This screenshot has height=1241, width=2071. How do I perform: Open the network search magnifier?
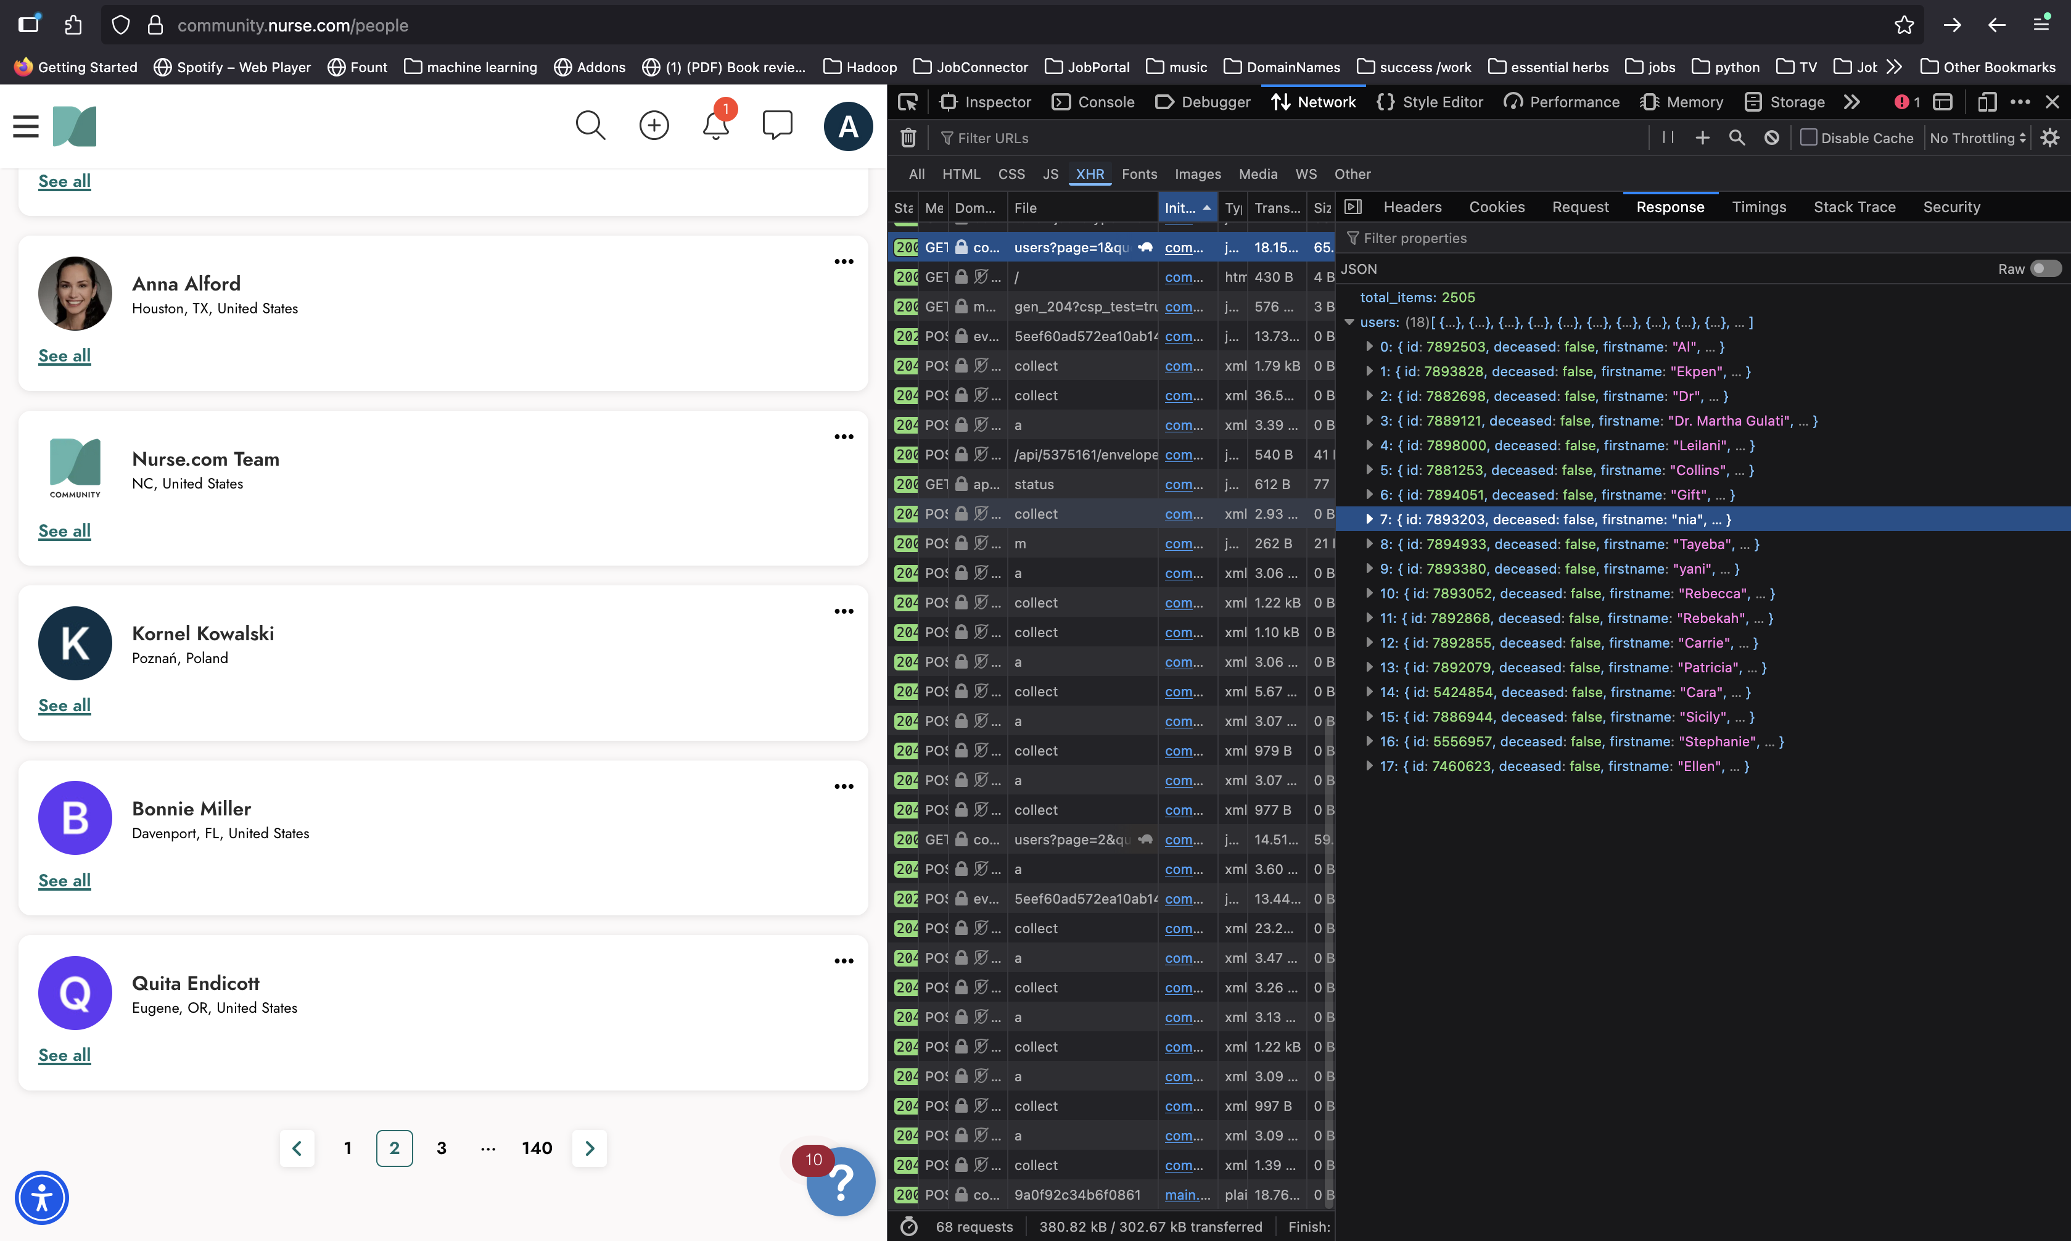pos(1737,138)
